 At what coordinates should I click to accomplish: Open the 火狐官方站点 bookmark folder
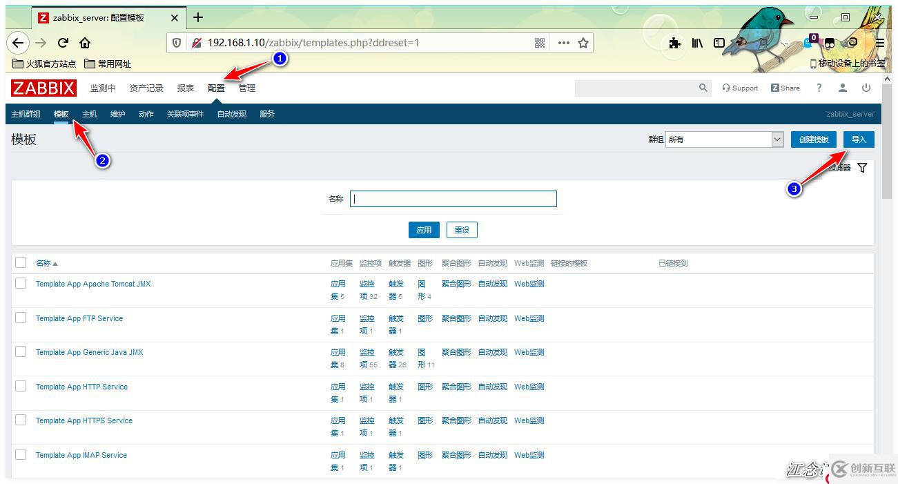point(44,64)
